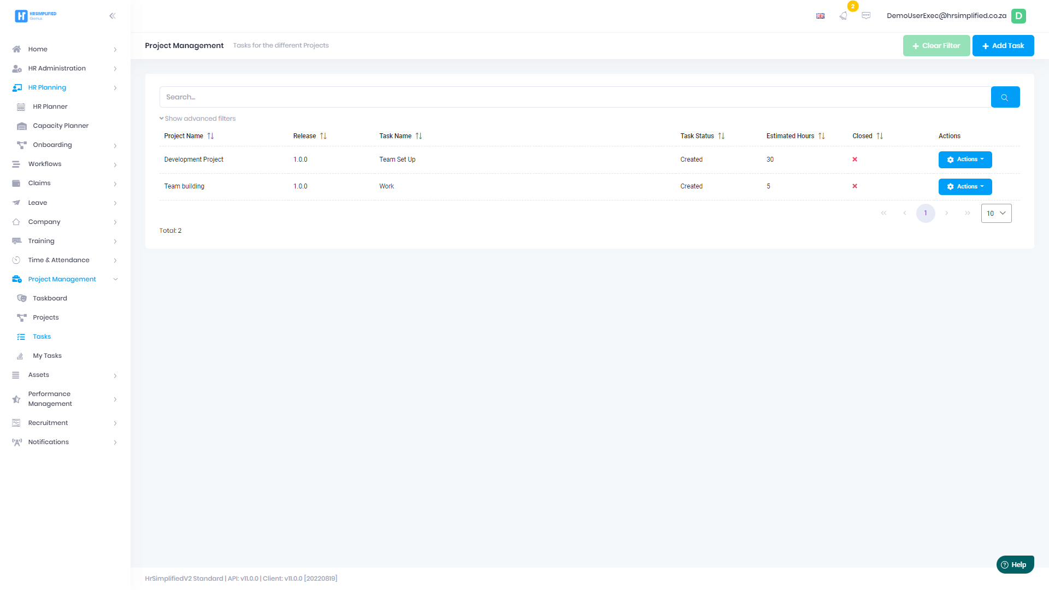Screen dimensions: 1049x590
Task: Sort by Project Name column arrows
Action: point(210,136)
